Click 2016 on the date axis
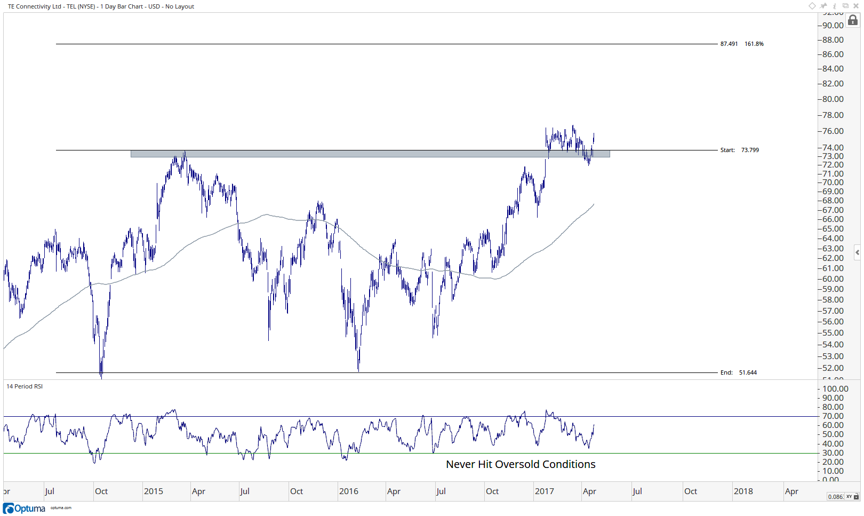The image size is (864, 516). click(x=349, y=491)
